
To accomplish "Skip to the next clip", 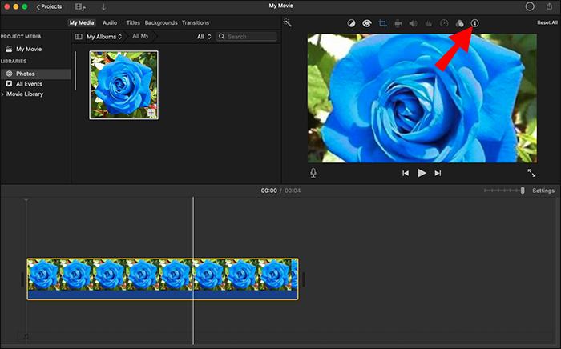I will point(438,173).
